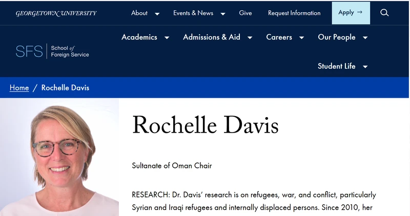Open the Admissions & Aid menu

(x=212, y=37)
